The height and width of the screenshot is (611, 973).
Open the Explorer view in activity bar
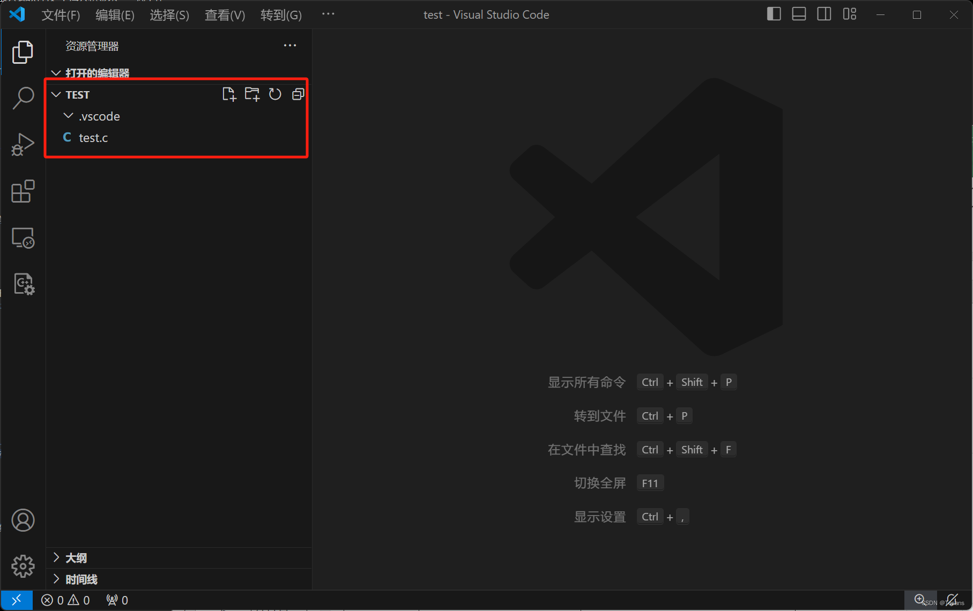[x=23, y=52]
